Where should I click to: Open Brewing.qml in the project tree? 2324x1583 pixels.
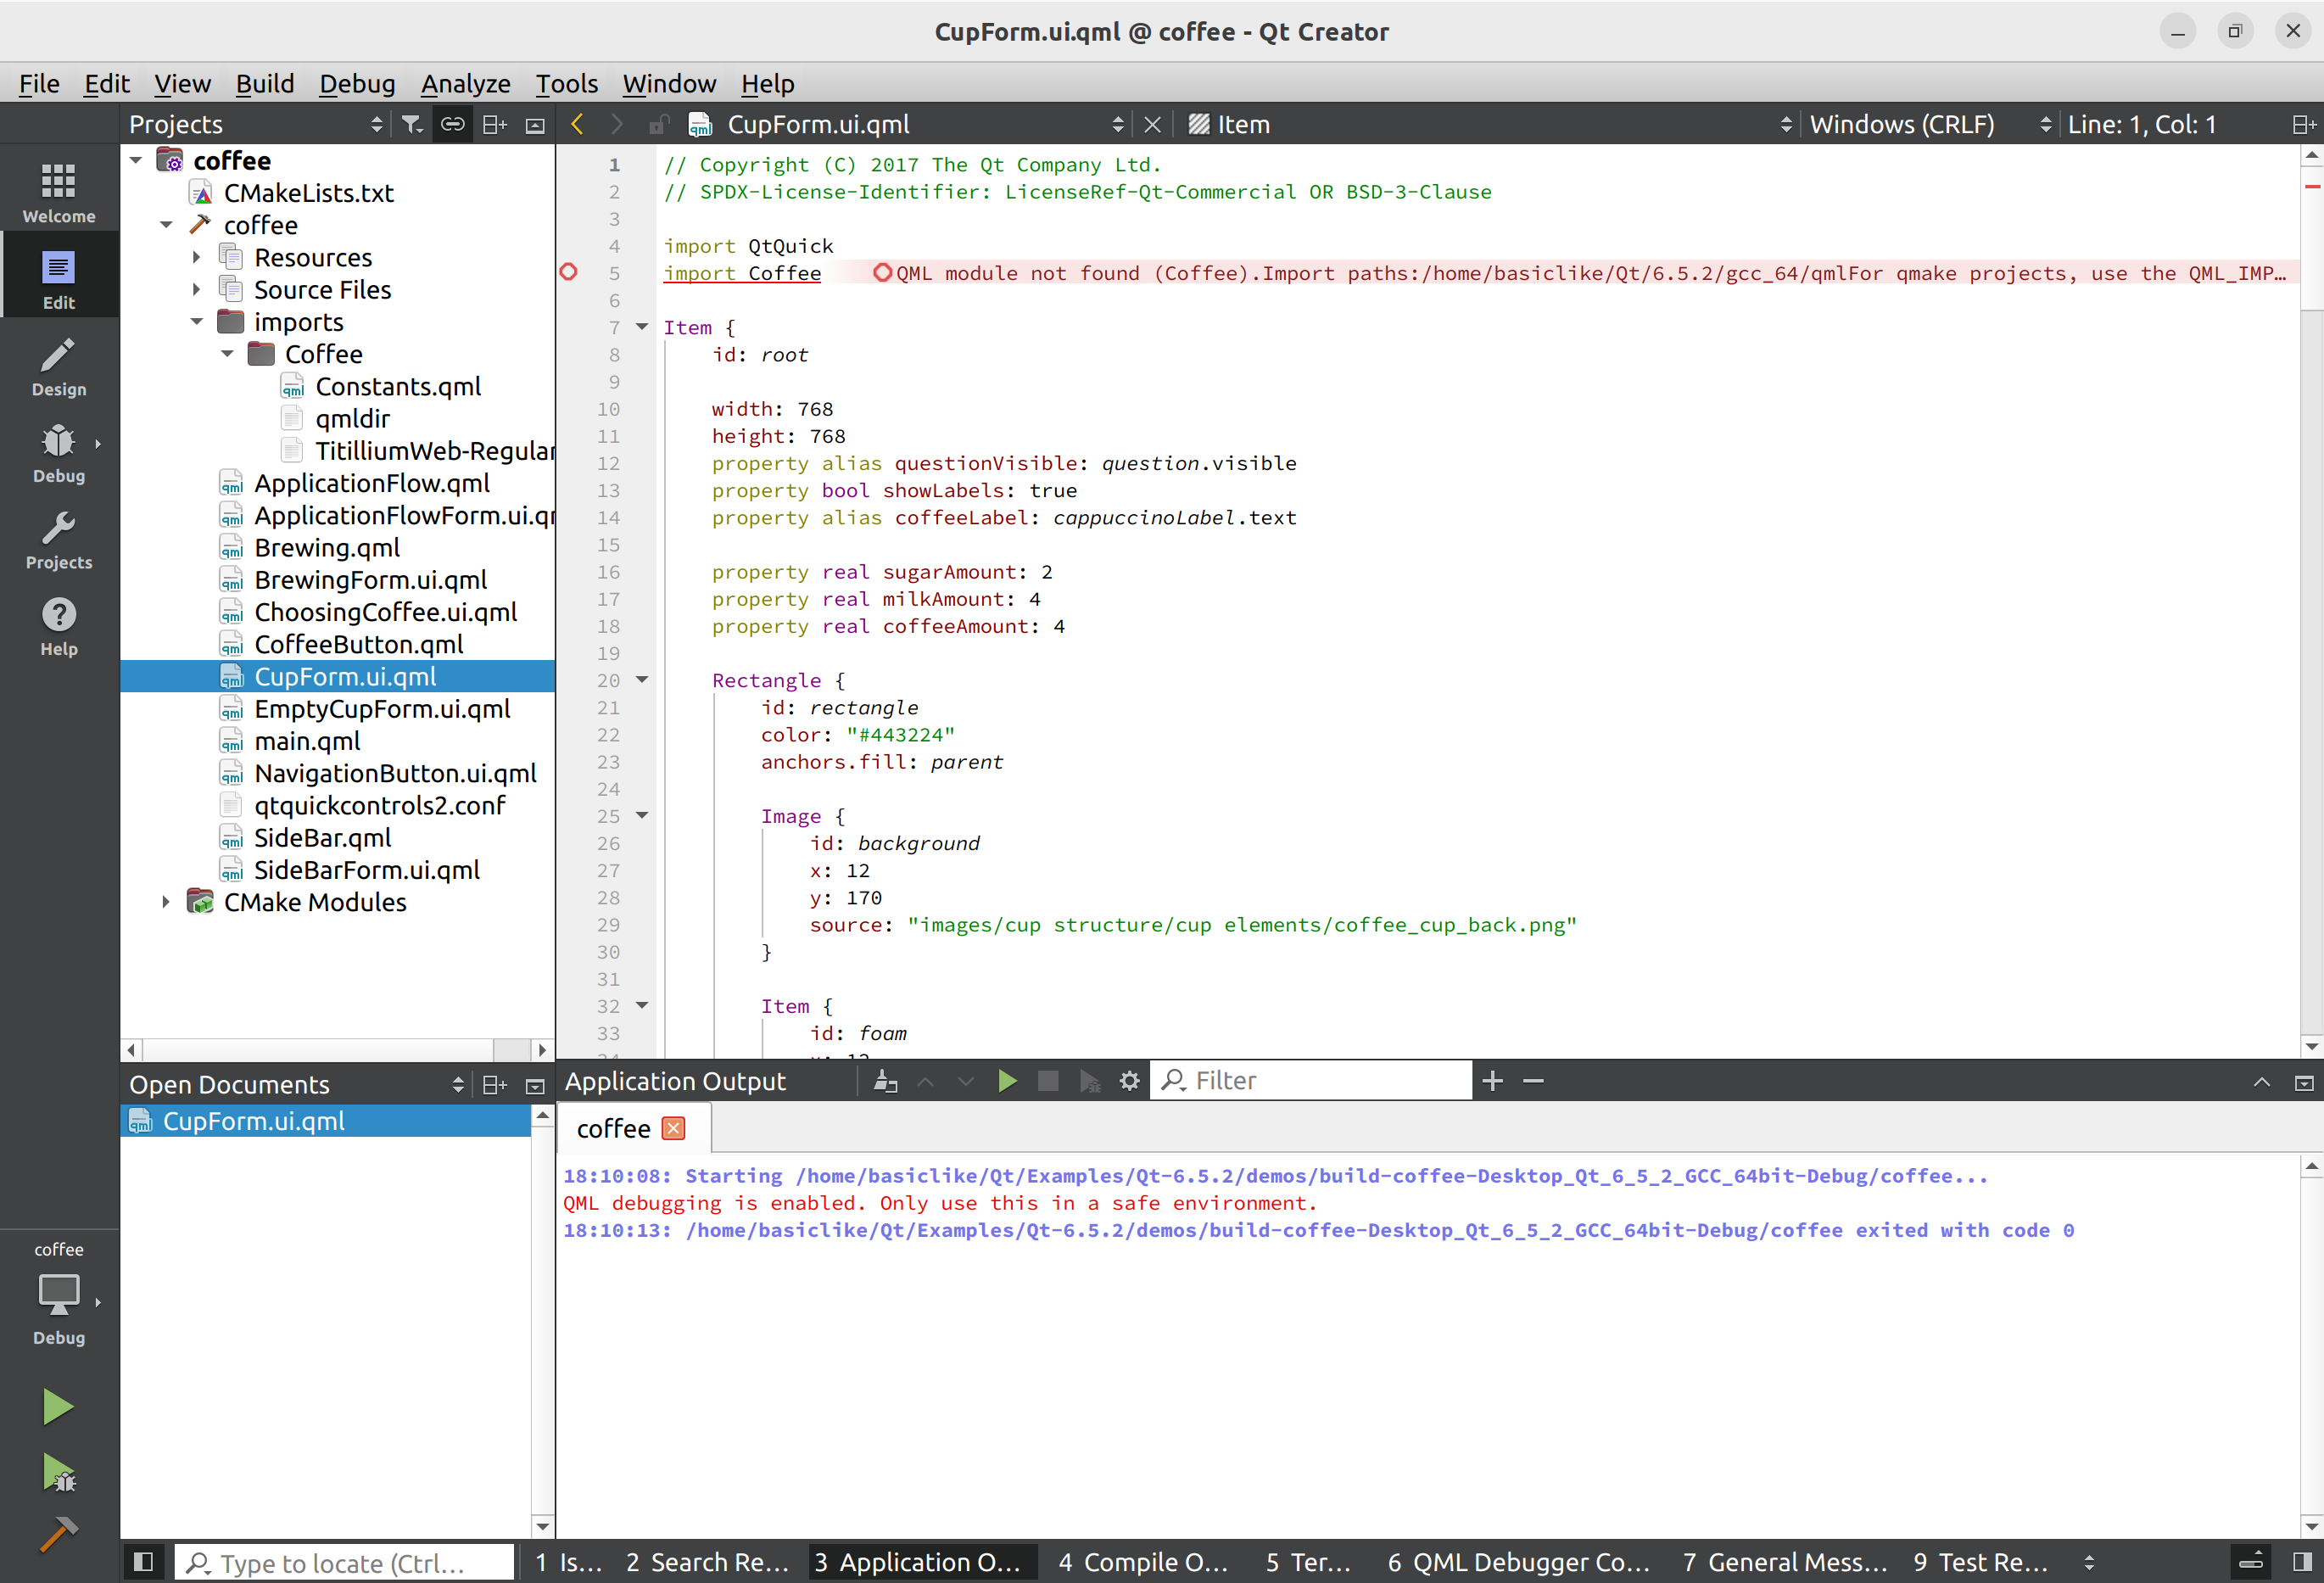click(326, 548)
